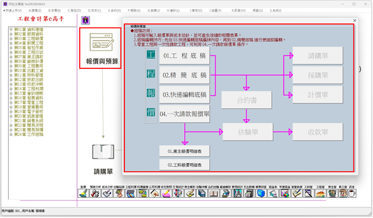Open 傳票排查 blue cube toolbar icon
Screen dimensions: 373x218
261,193
